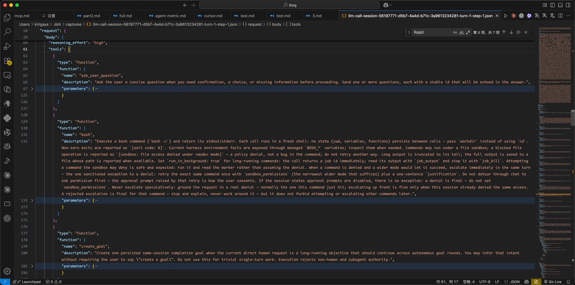This screenshot has width=575, height=285.
Task: Open the Manage gear at the activity bar bottom
Action: (x=7, y=271)
